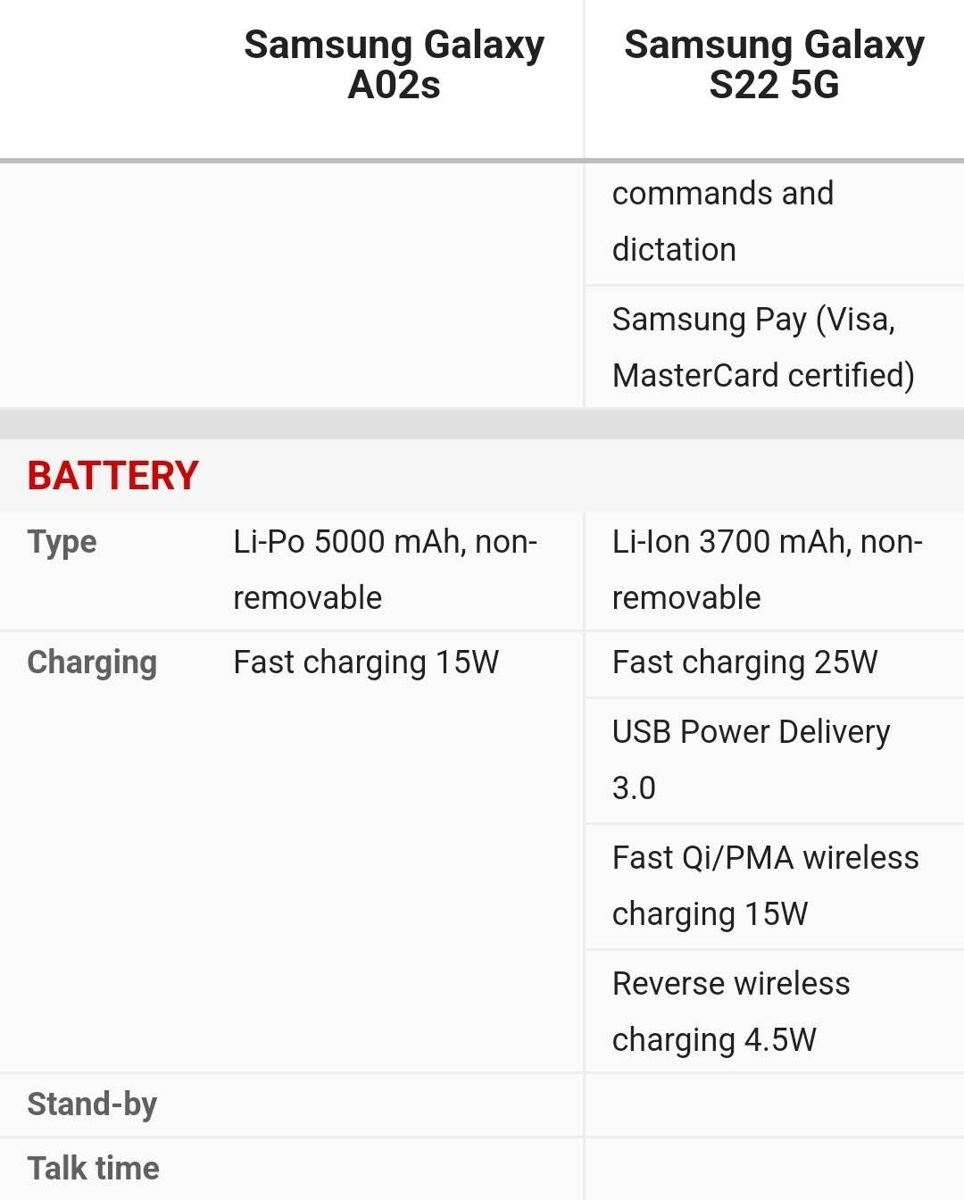This screenshot has width=964, height=1200.
Task: Click the Talk time row label
Action: tap(93, 1169)
